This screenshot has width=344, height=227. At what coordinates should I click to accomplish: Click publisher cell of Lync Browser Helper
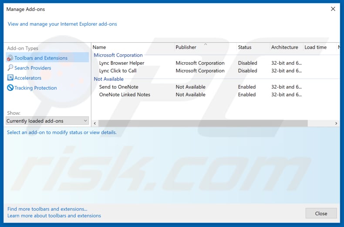pyautogui.click(x=200, y=63)
